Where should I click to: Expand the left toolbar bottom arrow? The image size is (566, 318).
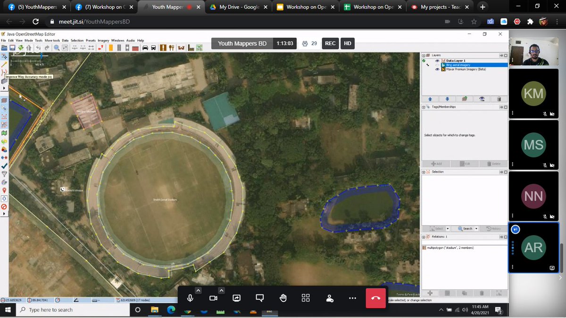tap(4, 213)
